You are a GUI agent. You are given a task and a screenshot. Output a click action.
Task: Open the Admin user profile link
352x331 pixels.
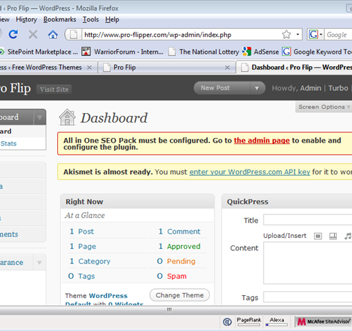pyautogui.click(x=311, y=88)
